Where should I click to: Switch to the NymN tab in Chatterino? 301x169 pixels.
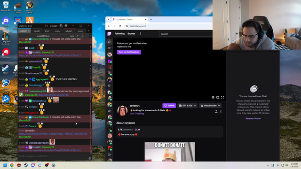[x=37, y=31]
